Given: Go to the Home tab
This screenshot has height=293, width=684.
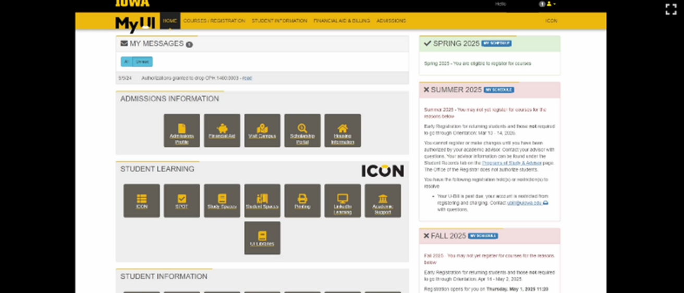Looking at the screenshot, I should (x=170, y=21).
